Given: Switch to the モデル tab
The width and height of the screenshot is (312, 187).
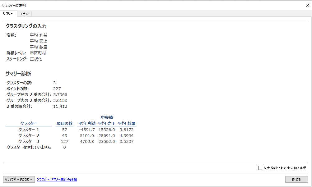Looking at the screenshot, I should click(x=24, y=14).
